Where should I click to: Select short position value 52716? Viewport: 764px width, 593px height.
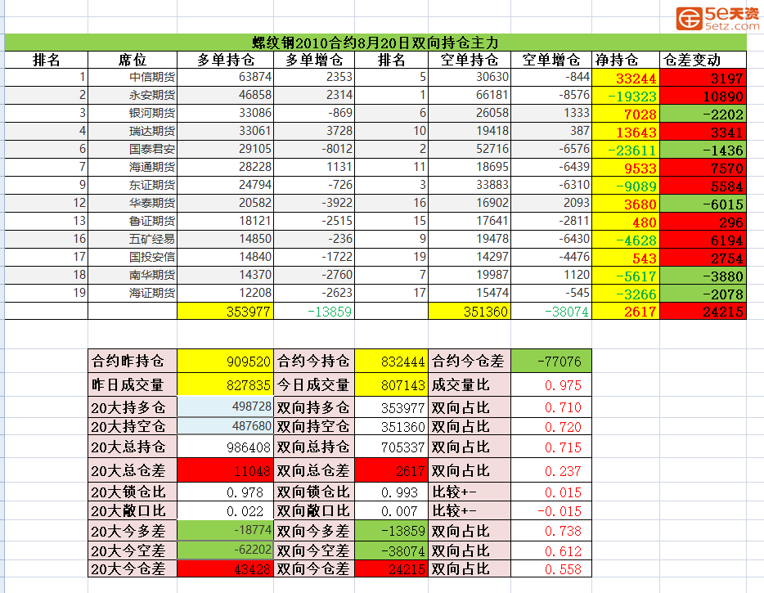point(470,150)
